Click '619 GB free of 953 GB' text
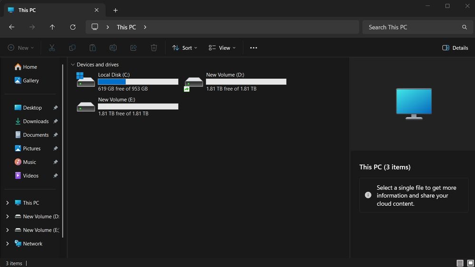Viewport: 475px width, 267px height. point(123,89)
